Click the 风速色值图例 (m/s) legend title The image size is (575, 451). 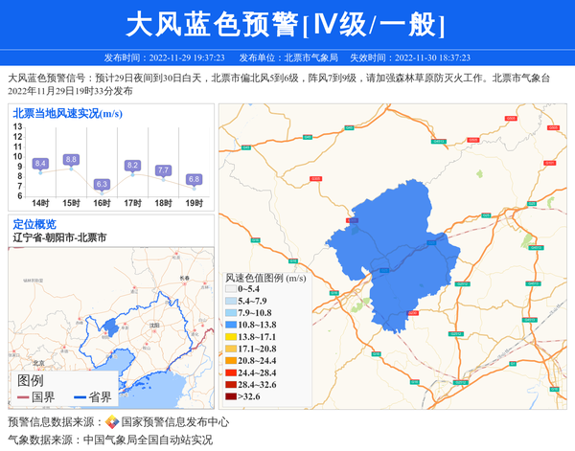click(x=265, y=278)
